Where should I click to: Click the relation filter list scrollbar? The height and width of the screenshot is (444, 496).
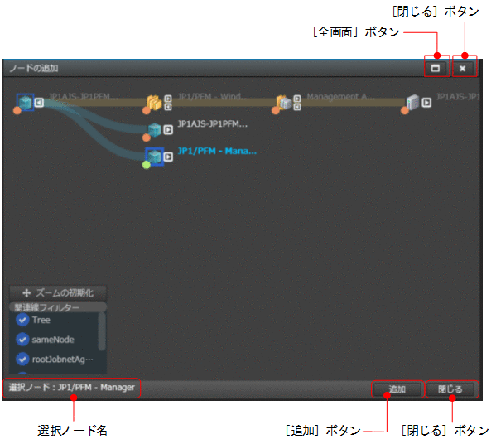pyautogui.click(x=102, y=331)
